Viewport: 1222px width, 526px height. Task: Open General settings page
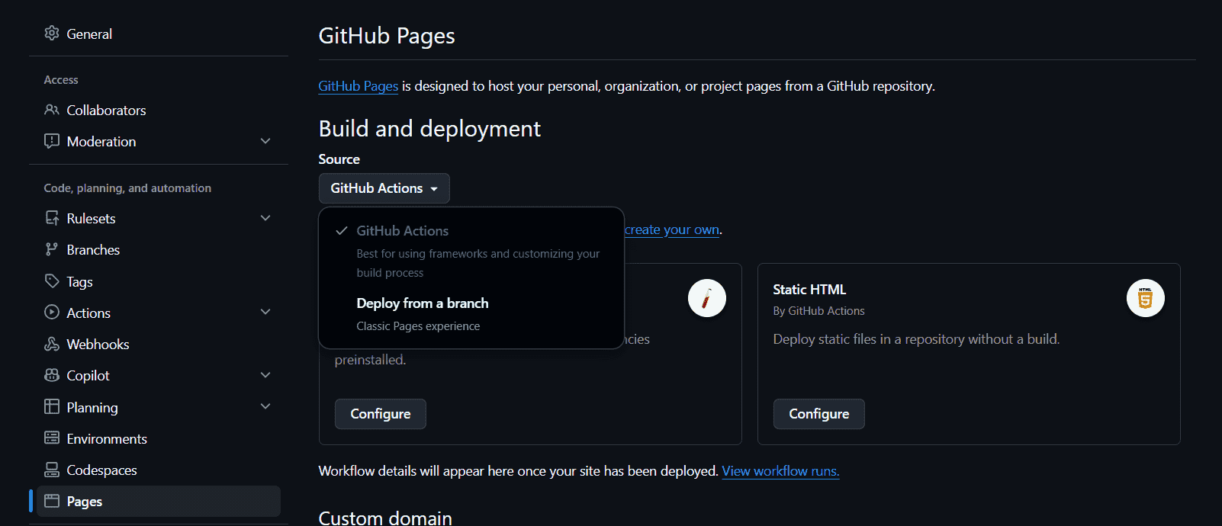[x=159, y=34]
